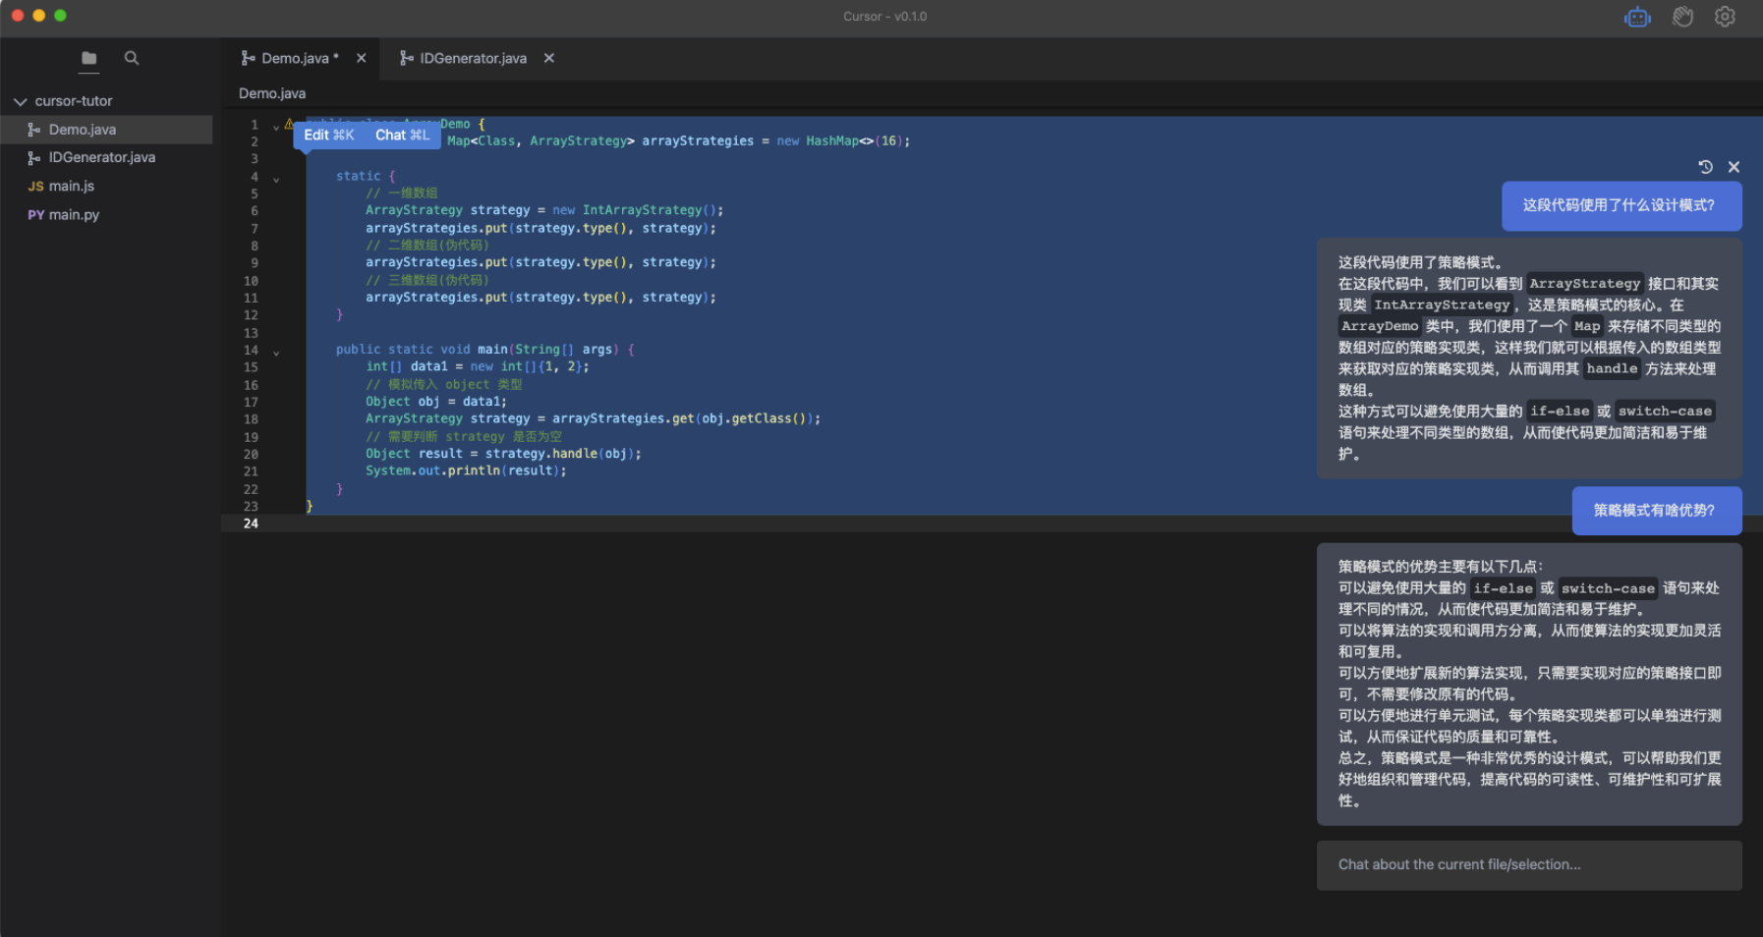The image size is (1763, 937).
Task: Fold the static block at line 4
Action: 276,179
